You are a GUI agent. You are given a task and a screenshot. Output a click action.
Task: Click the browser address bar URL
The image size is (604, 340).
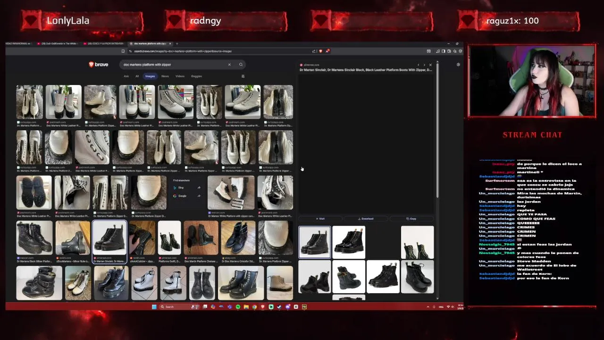tap(183, 51)
